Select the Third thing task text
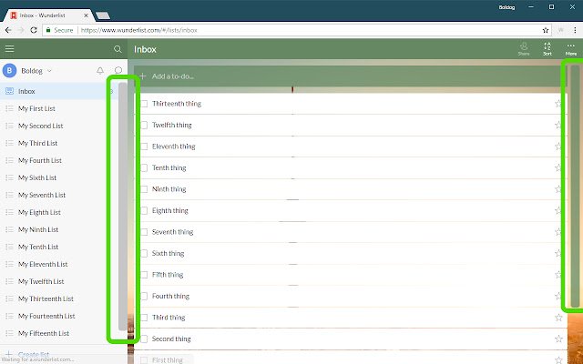The width and height of the screenshot is (583, 364). tap(169, 318)
